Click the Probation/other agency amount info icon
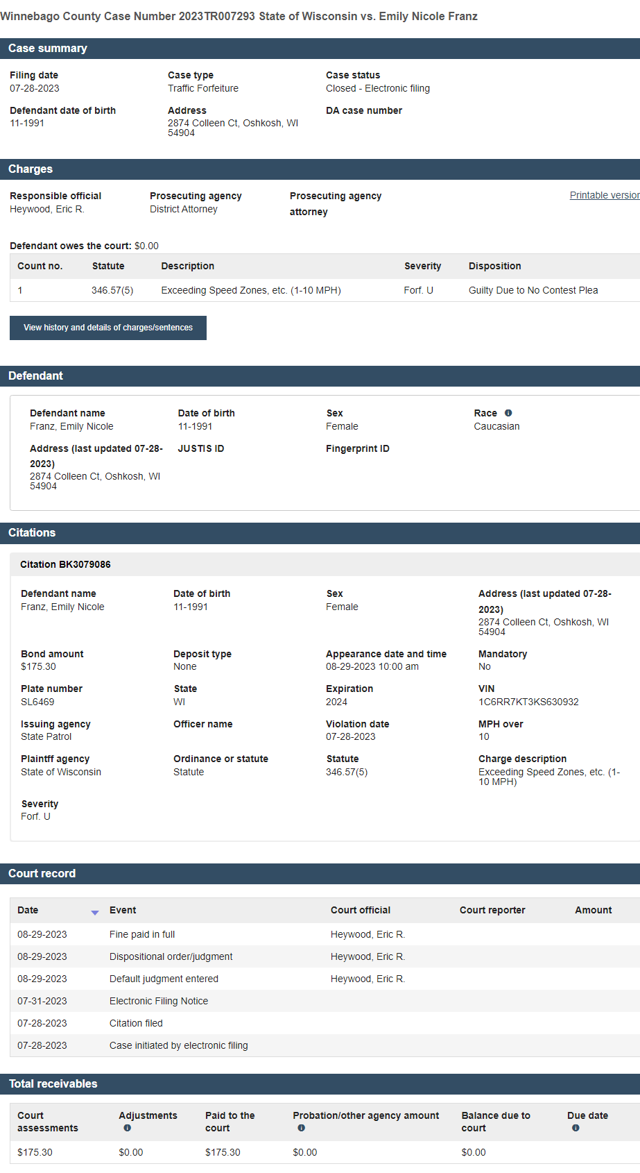Screen dimensions: 640x1173 (301, 1128)
